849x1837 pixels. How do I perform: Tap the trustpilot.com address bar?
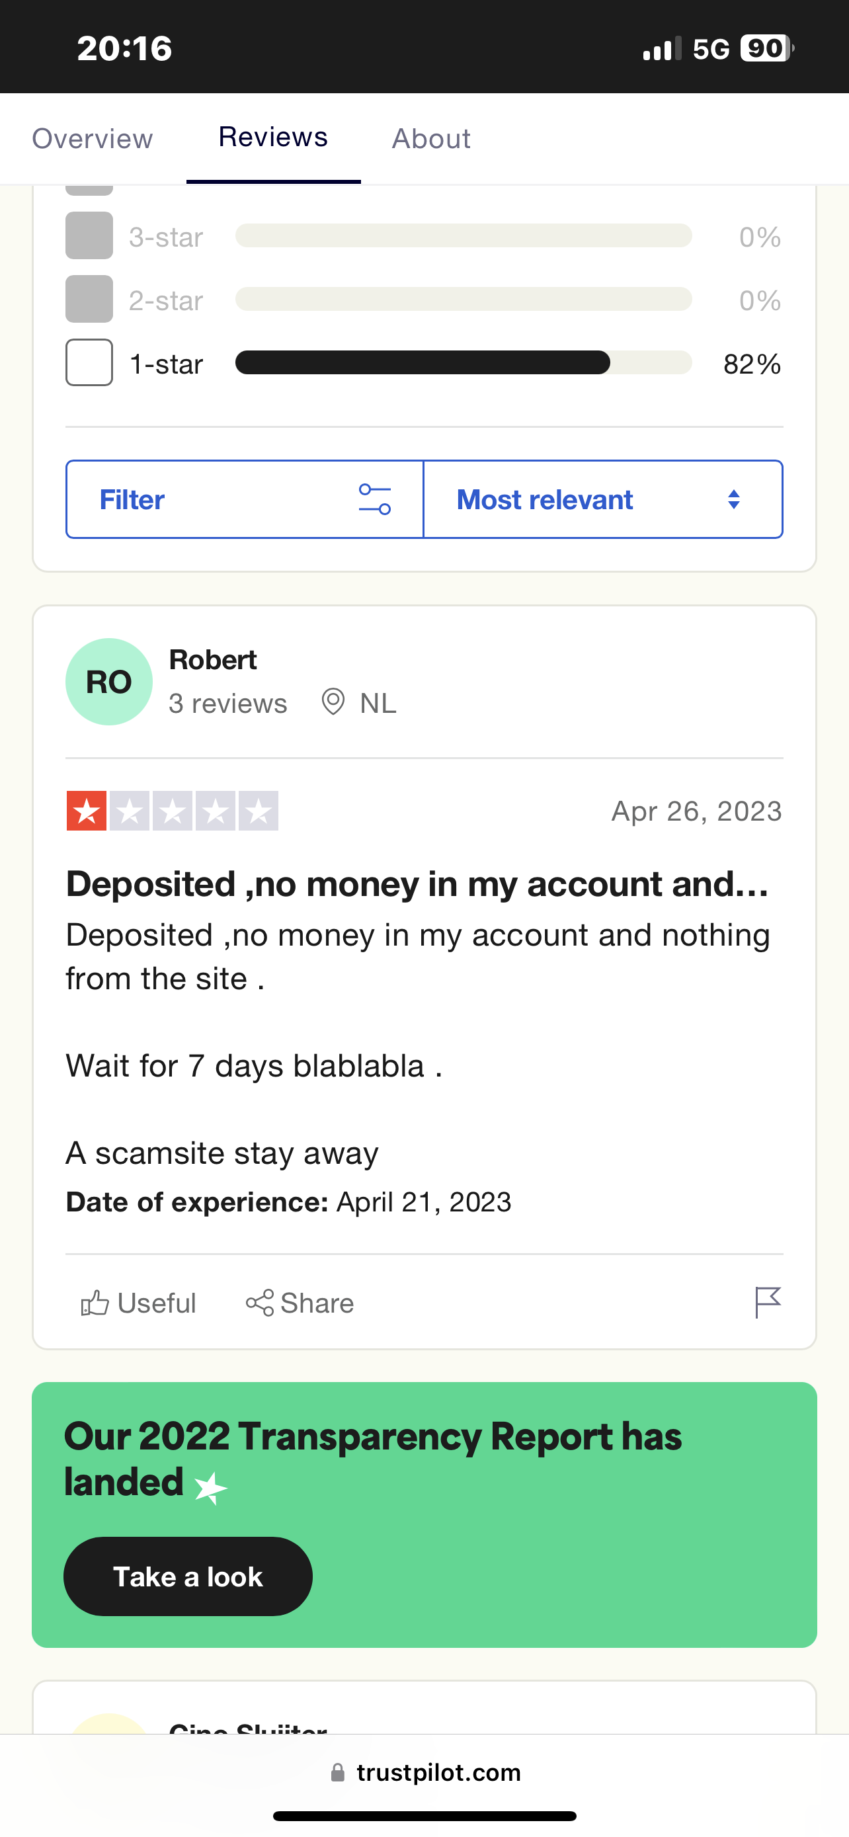pos(438,1773)
